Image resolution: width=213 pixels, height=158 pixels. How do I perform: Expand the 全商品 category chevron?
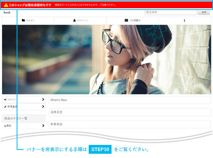coord(43,126)
